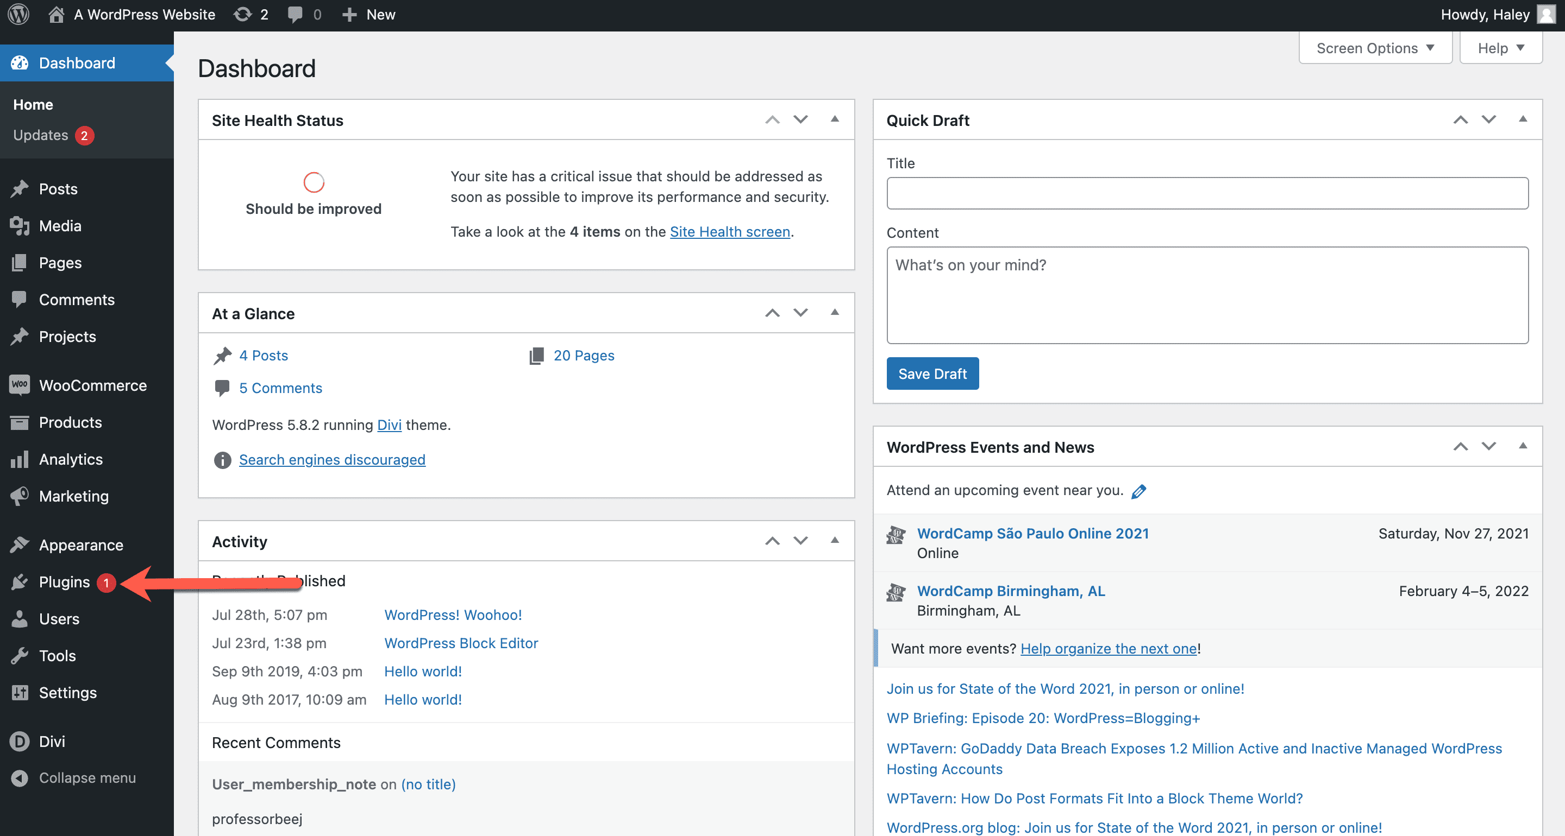Open the Plugins menu item
The image size is (1565, 836).
64,581
